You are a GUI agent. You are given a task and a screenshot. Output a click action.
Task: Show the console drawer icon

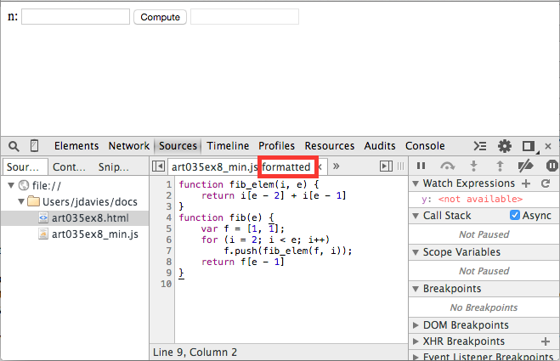point(480,146)
